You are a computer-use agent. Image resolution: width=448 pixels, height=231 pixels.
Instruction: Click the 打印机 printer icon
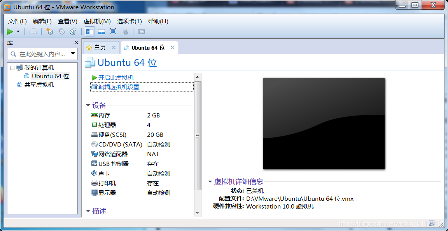(94, 183)
